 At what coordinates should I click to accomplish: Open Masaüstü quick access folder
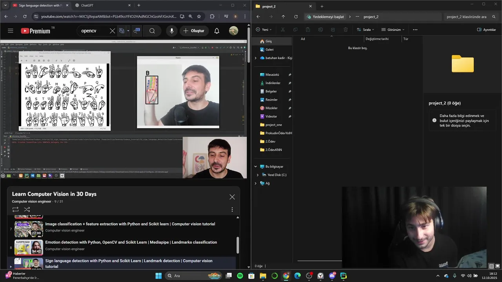pyautogui.click(x=273, y=75)
